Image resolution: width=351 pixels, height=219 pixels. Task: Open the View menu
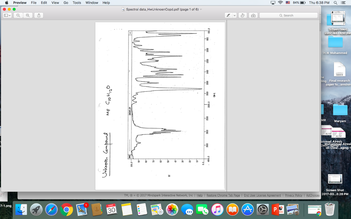tap(55, 3)
